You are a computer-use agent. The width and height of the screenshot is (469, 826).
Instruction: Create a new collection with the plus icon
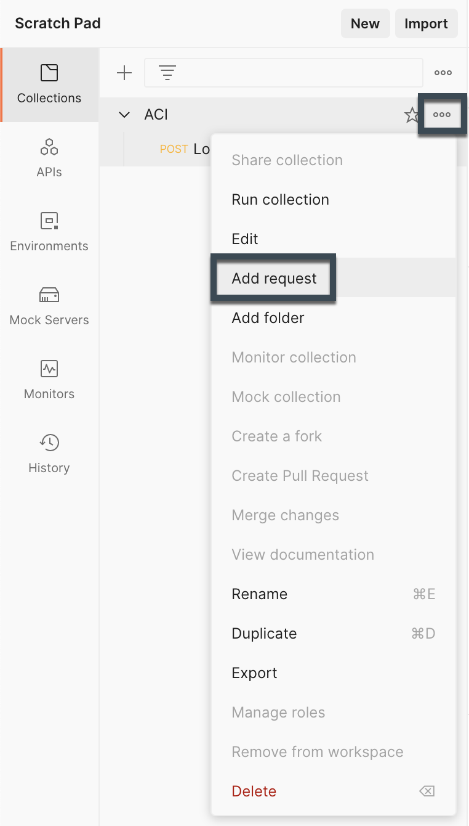124,72
